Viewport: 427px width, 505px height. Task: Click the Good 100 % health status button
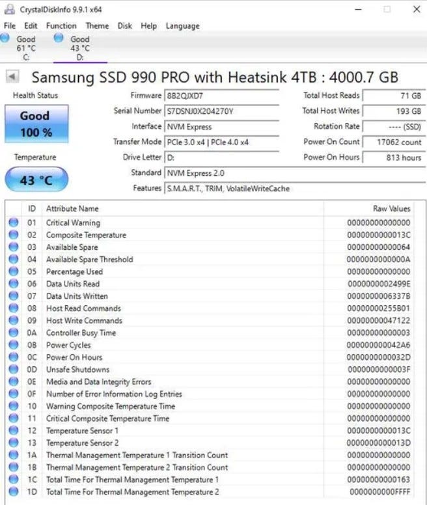tap(36, 124)
